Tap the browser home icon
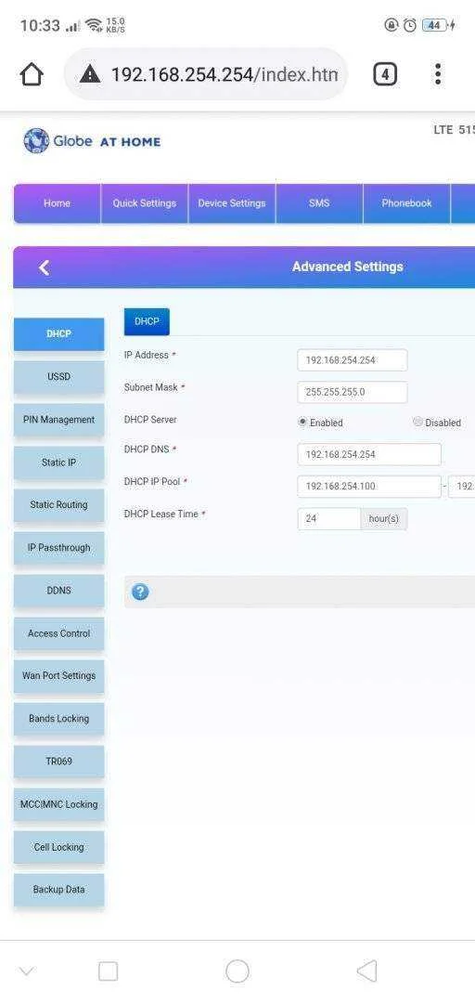The width and height of the screenshot is (475, 1003). point(32,75)
